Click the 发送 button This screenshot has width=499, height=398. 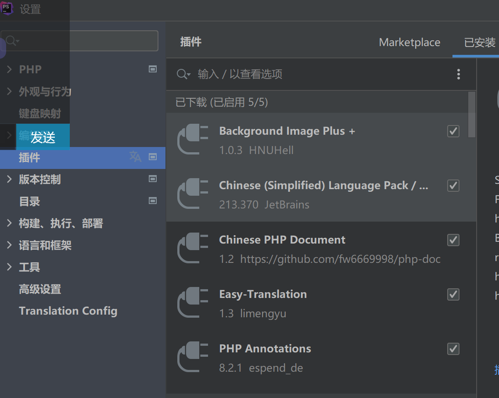pyautogui.click(x=43, y=137)
